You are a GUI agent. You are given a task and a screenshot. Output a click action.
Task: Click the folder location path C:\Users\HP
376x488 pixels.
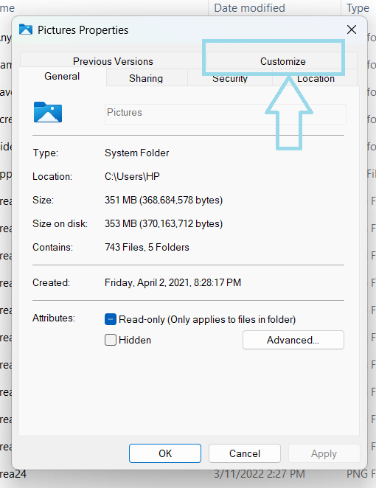pos(132,176)
